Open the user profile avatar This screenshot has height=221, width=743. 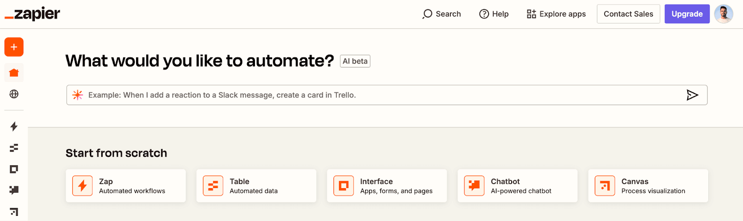tap(723, 14)
